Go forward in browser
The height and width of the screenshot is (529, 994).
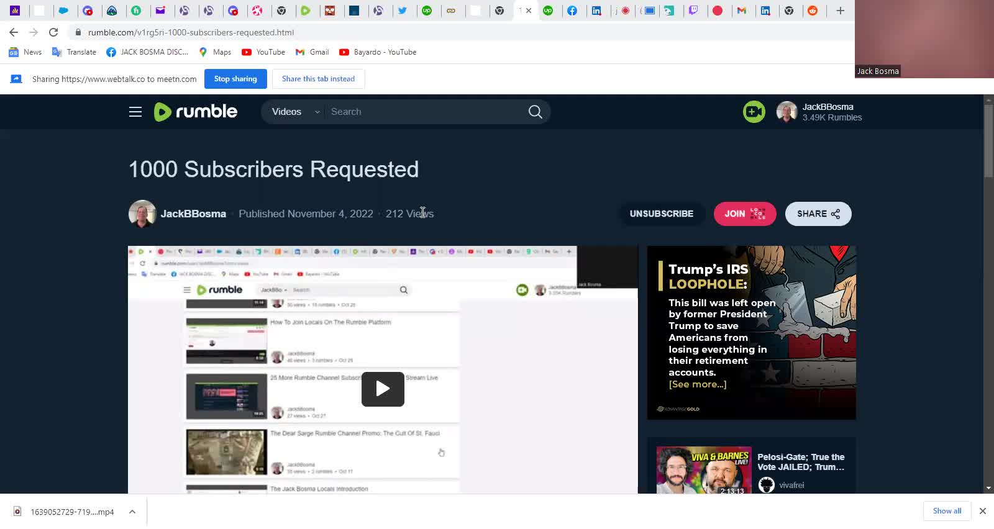point(34,32)
